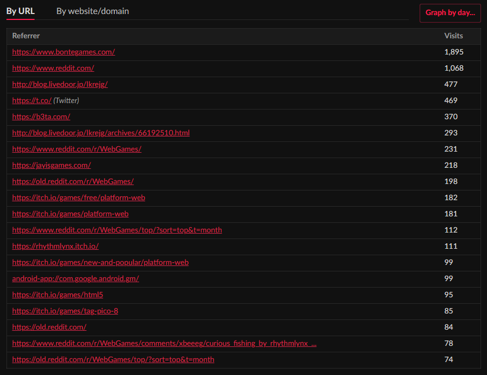This screenshot has height=375, width=487.
Task: Visit the rhythmlynx.itch.io link
Action: click(56, 246)
